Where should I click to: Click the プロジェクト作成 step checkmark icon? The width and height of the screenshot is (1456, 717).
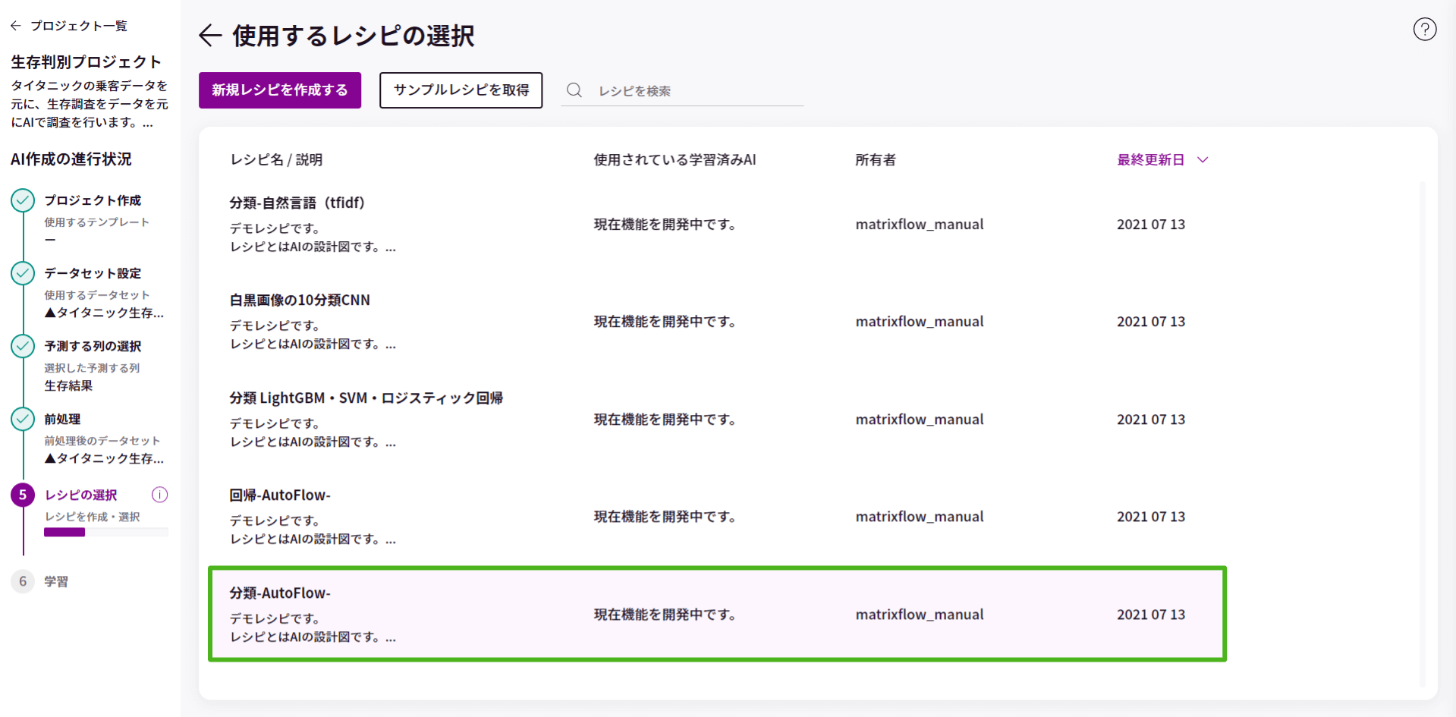tap(23, 200)
